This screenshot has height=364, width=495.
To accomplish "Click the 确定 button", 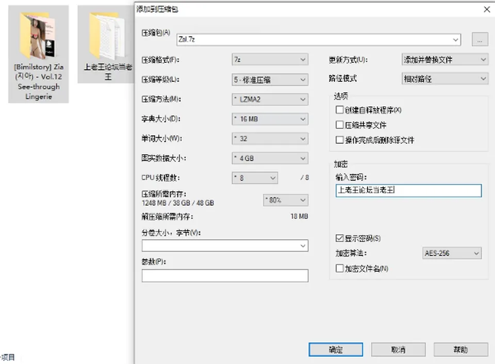I will coord(336,350).
